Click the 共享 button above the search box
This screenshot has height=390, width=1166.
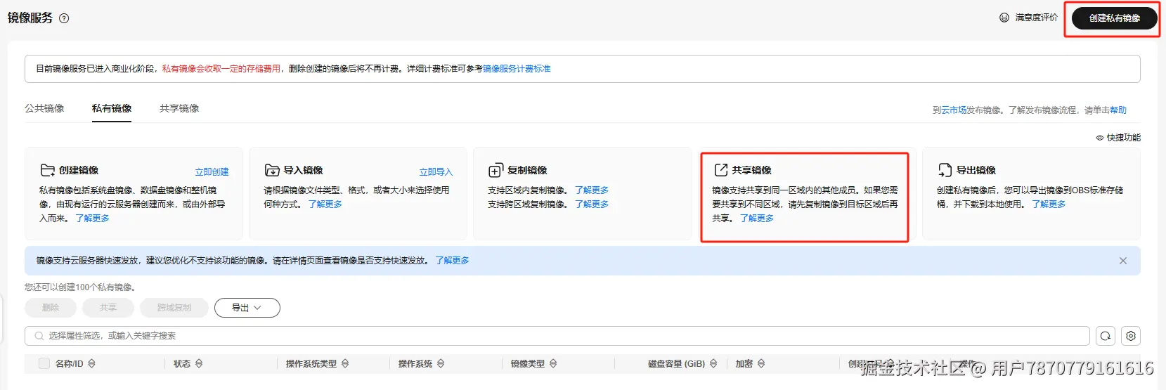pos(108,308)
